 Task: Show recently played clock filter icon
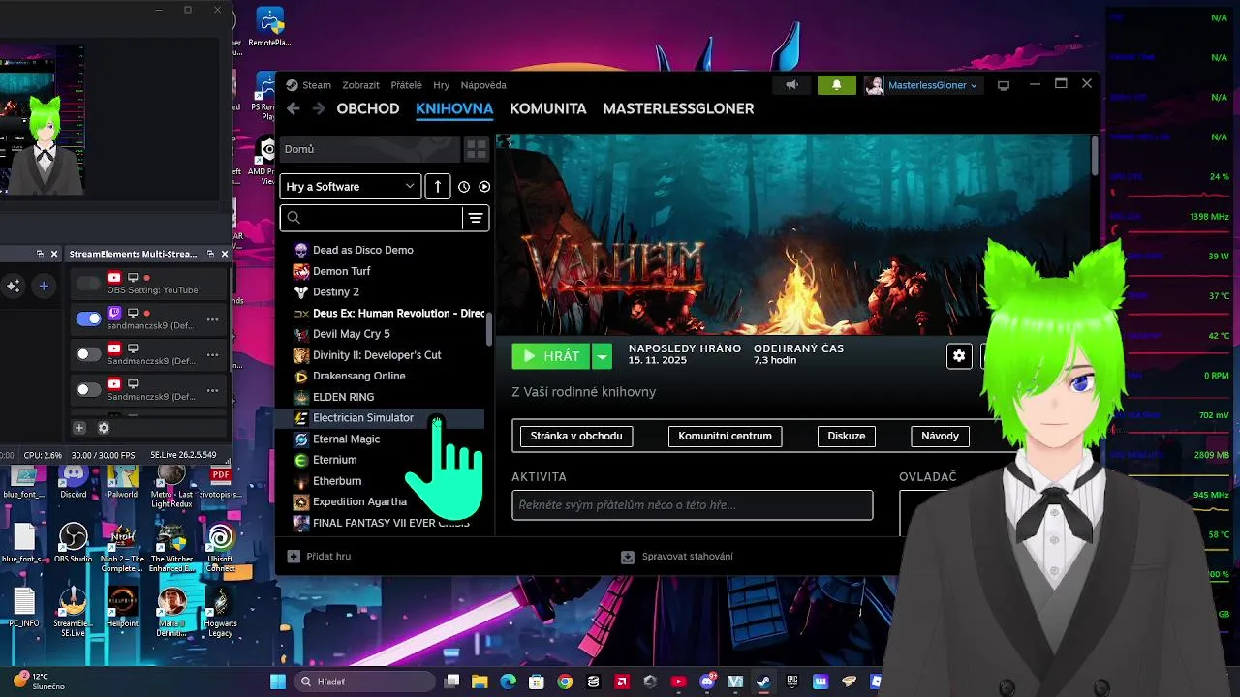pos(464,187)
